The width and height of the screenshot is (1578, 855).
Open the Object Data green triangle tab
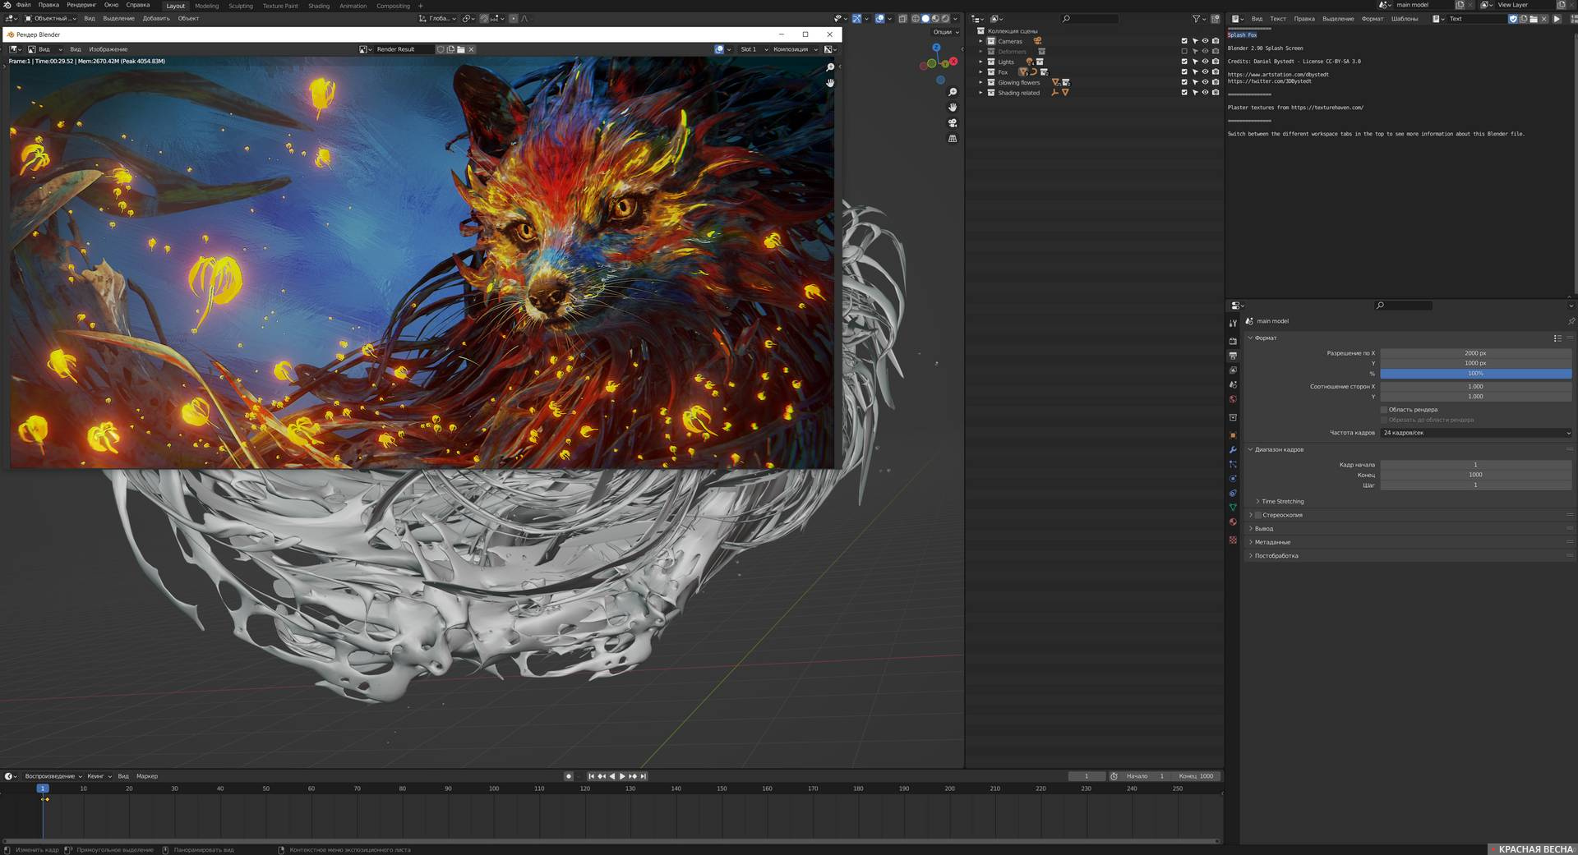1233,508
